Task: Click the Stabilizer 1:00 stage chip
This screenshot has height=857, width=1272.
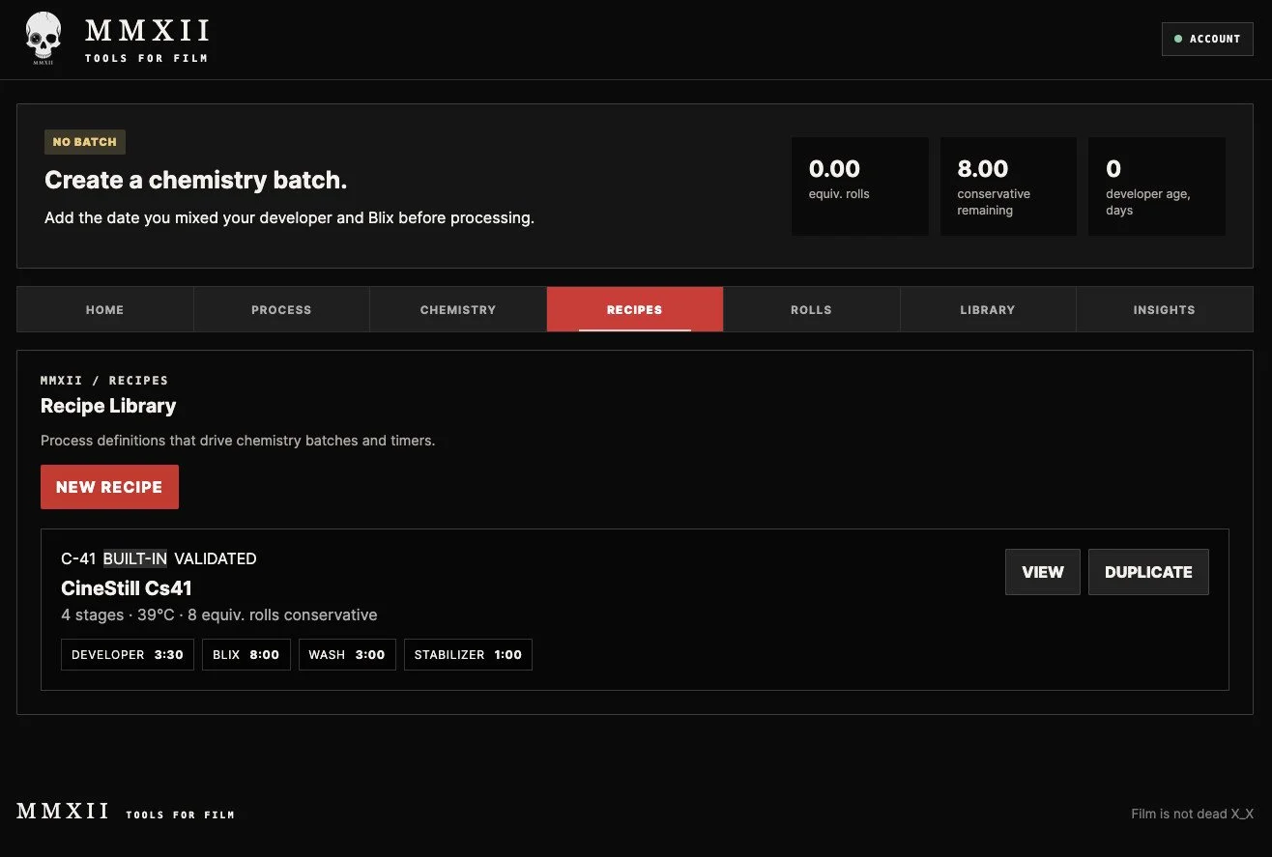Action: [468, 654]
